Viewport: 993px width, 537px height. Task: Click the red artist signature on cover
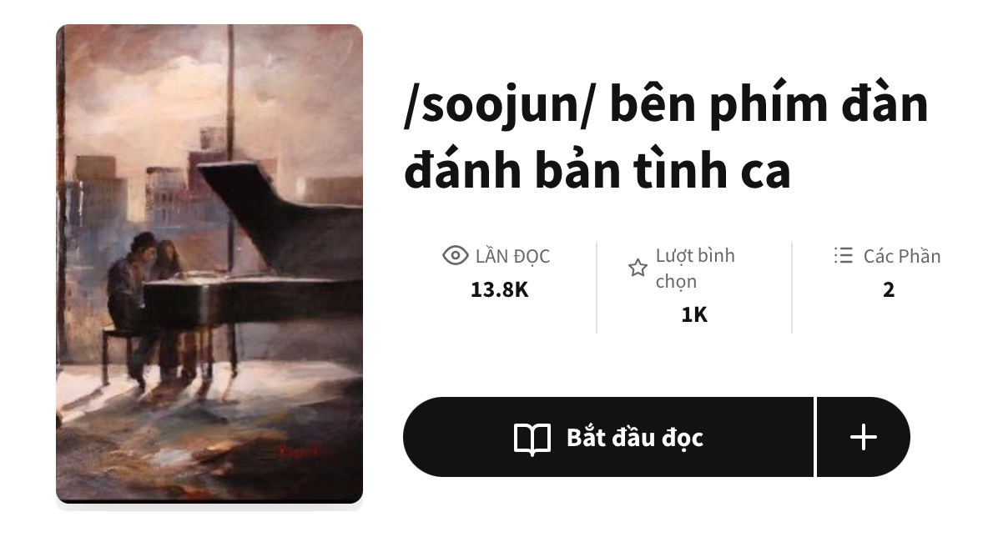(300, 452)
